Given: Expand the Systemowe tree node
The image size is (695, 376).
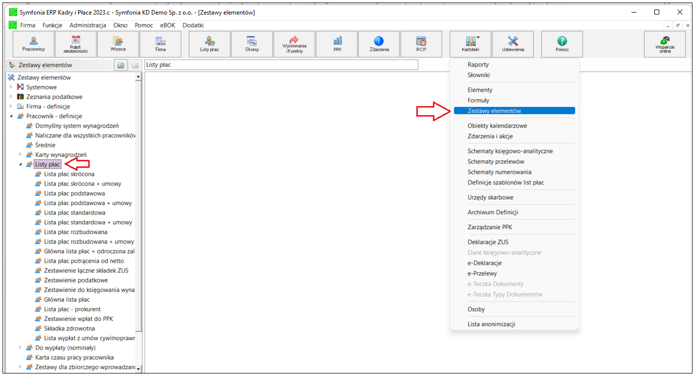Looking at the screenshot, I should coord(12,87).
